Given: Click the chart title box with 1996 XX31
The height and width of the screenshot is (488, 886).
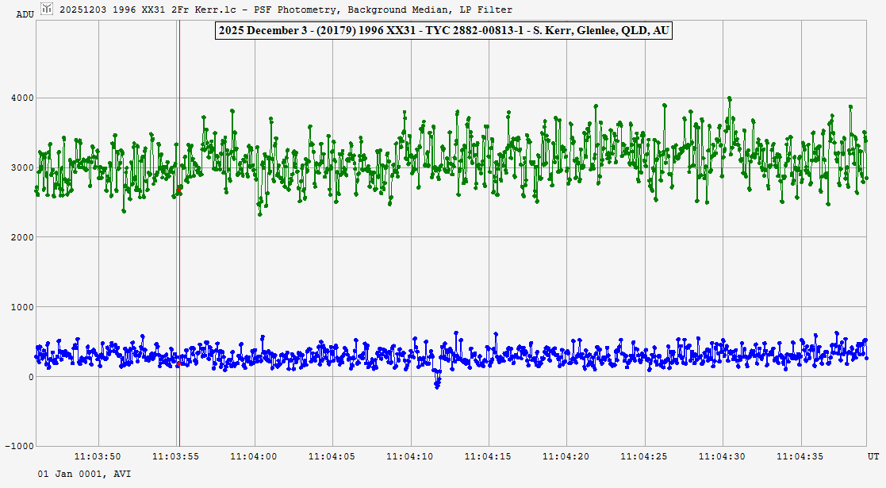Looking at the screenshot, I should [x=443, y=30].
